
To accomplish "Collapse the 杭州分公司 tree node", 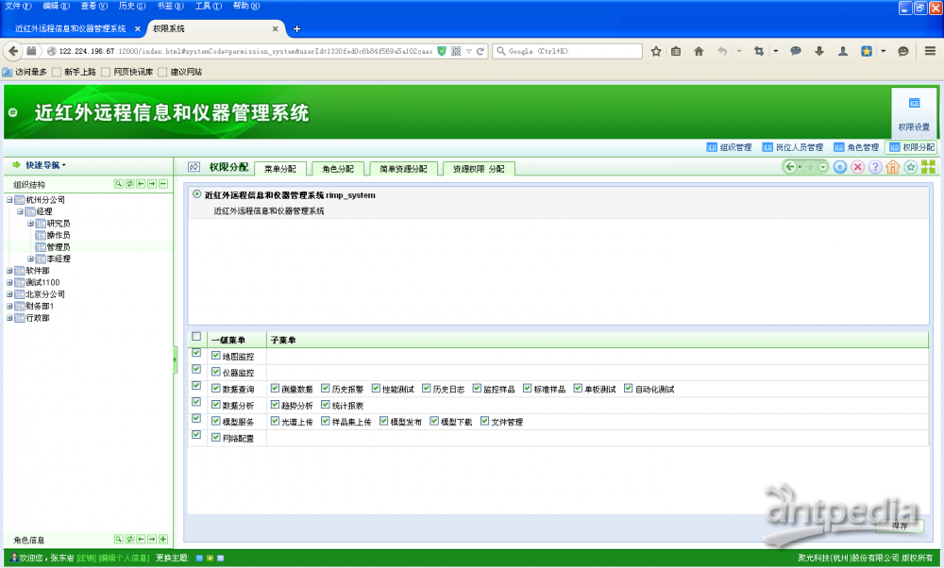I will coord(9,200).
